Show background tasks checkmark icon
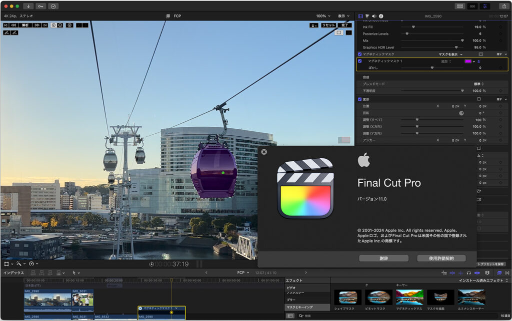512x321 pixels. pyautogui.click(x=53, y=6)
